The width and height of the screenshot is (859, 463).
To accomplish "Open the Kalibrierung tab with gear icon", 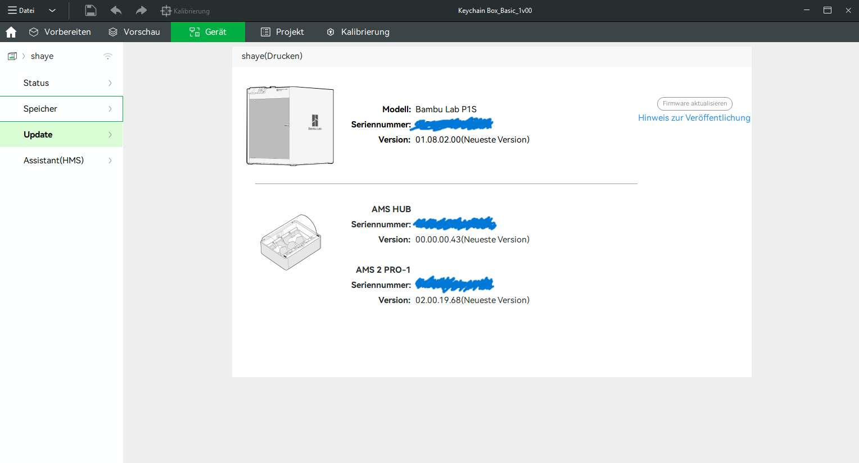I will click(358, 32).
